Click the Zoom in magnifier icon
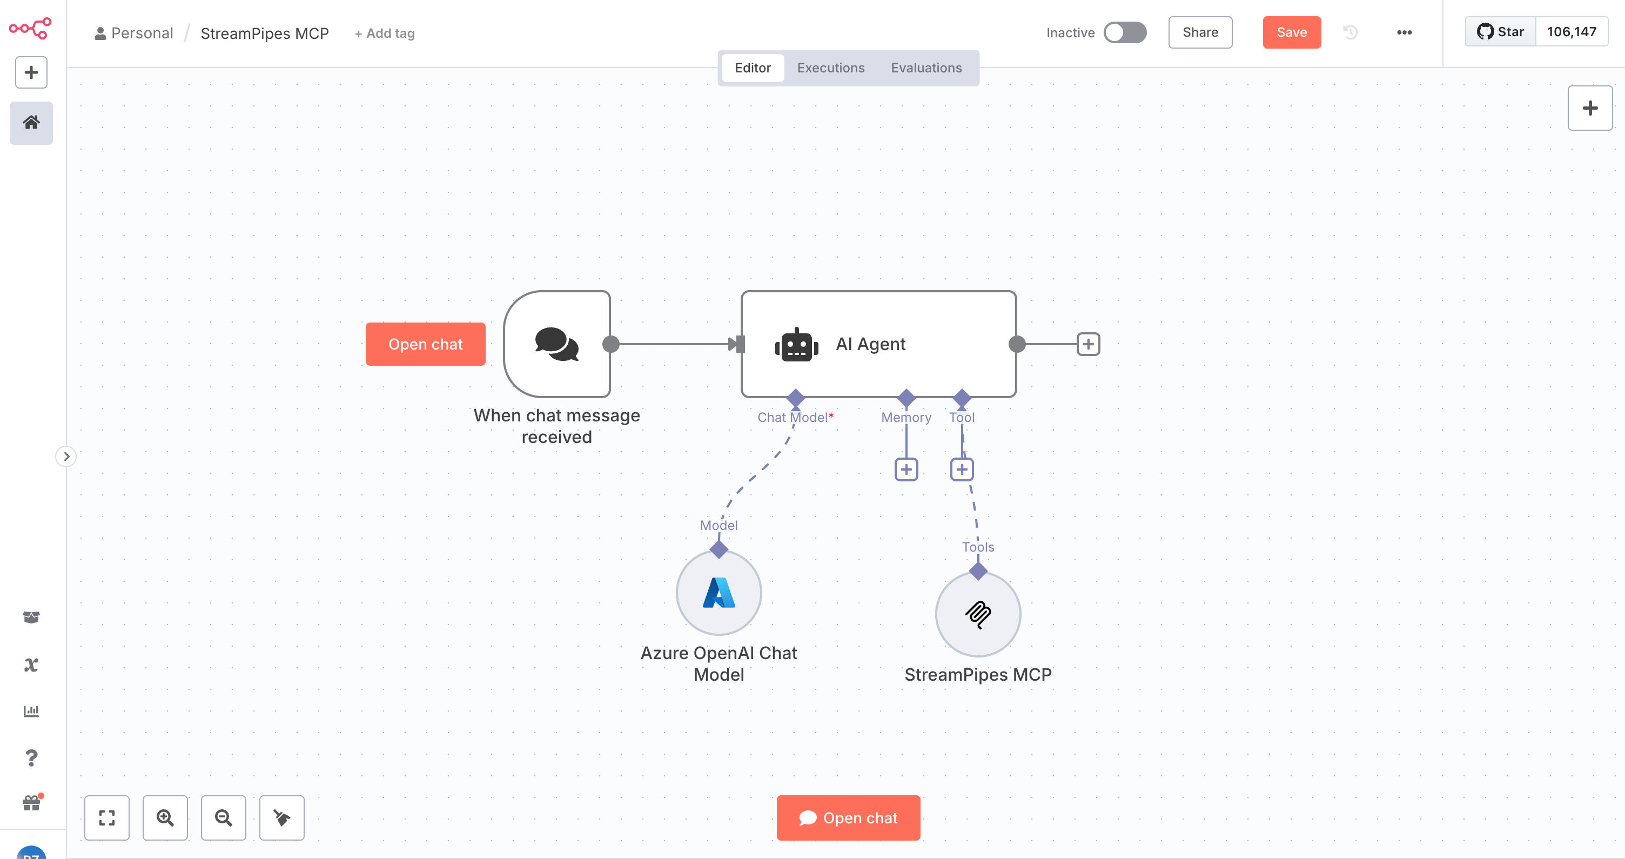Viewport: 1625px width, 859px height. coord(165,818)
